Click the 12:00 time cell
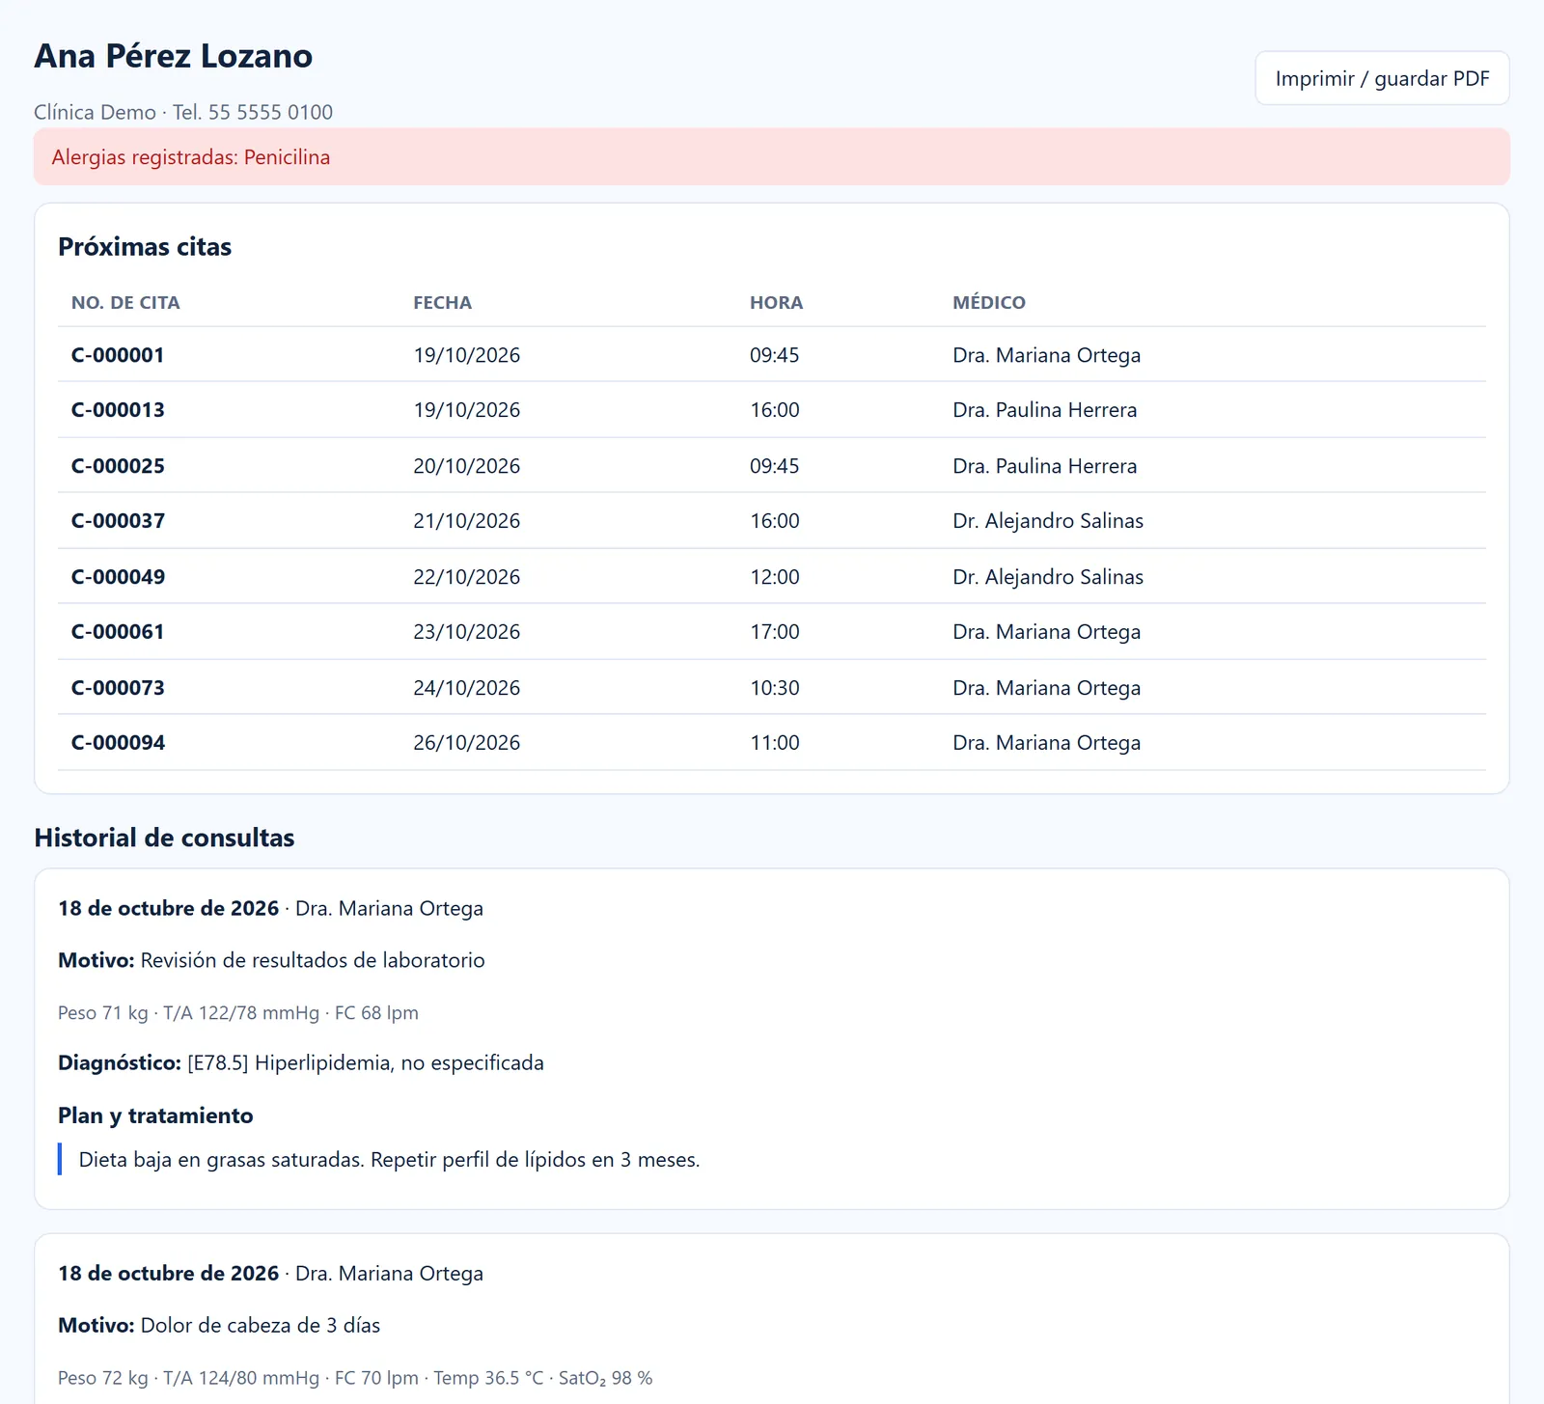Screen dimensions: 1544x1404 (x=775, y=577)
